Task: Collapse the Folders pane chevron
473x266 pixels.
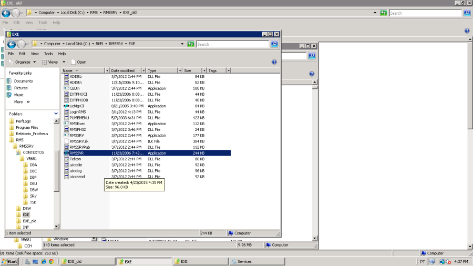Action: (x=56, y=114)
